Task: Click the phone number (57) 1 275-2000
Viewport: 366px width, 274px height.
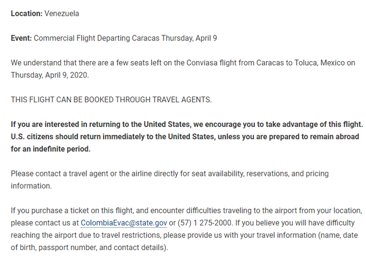Action: pos(205,223)
